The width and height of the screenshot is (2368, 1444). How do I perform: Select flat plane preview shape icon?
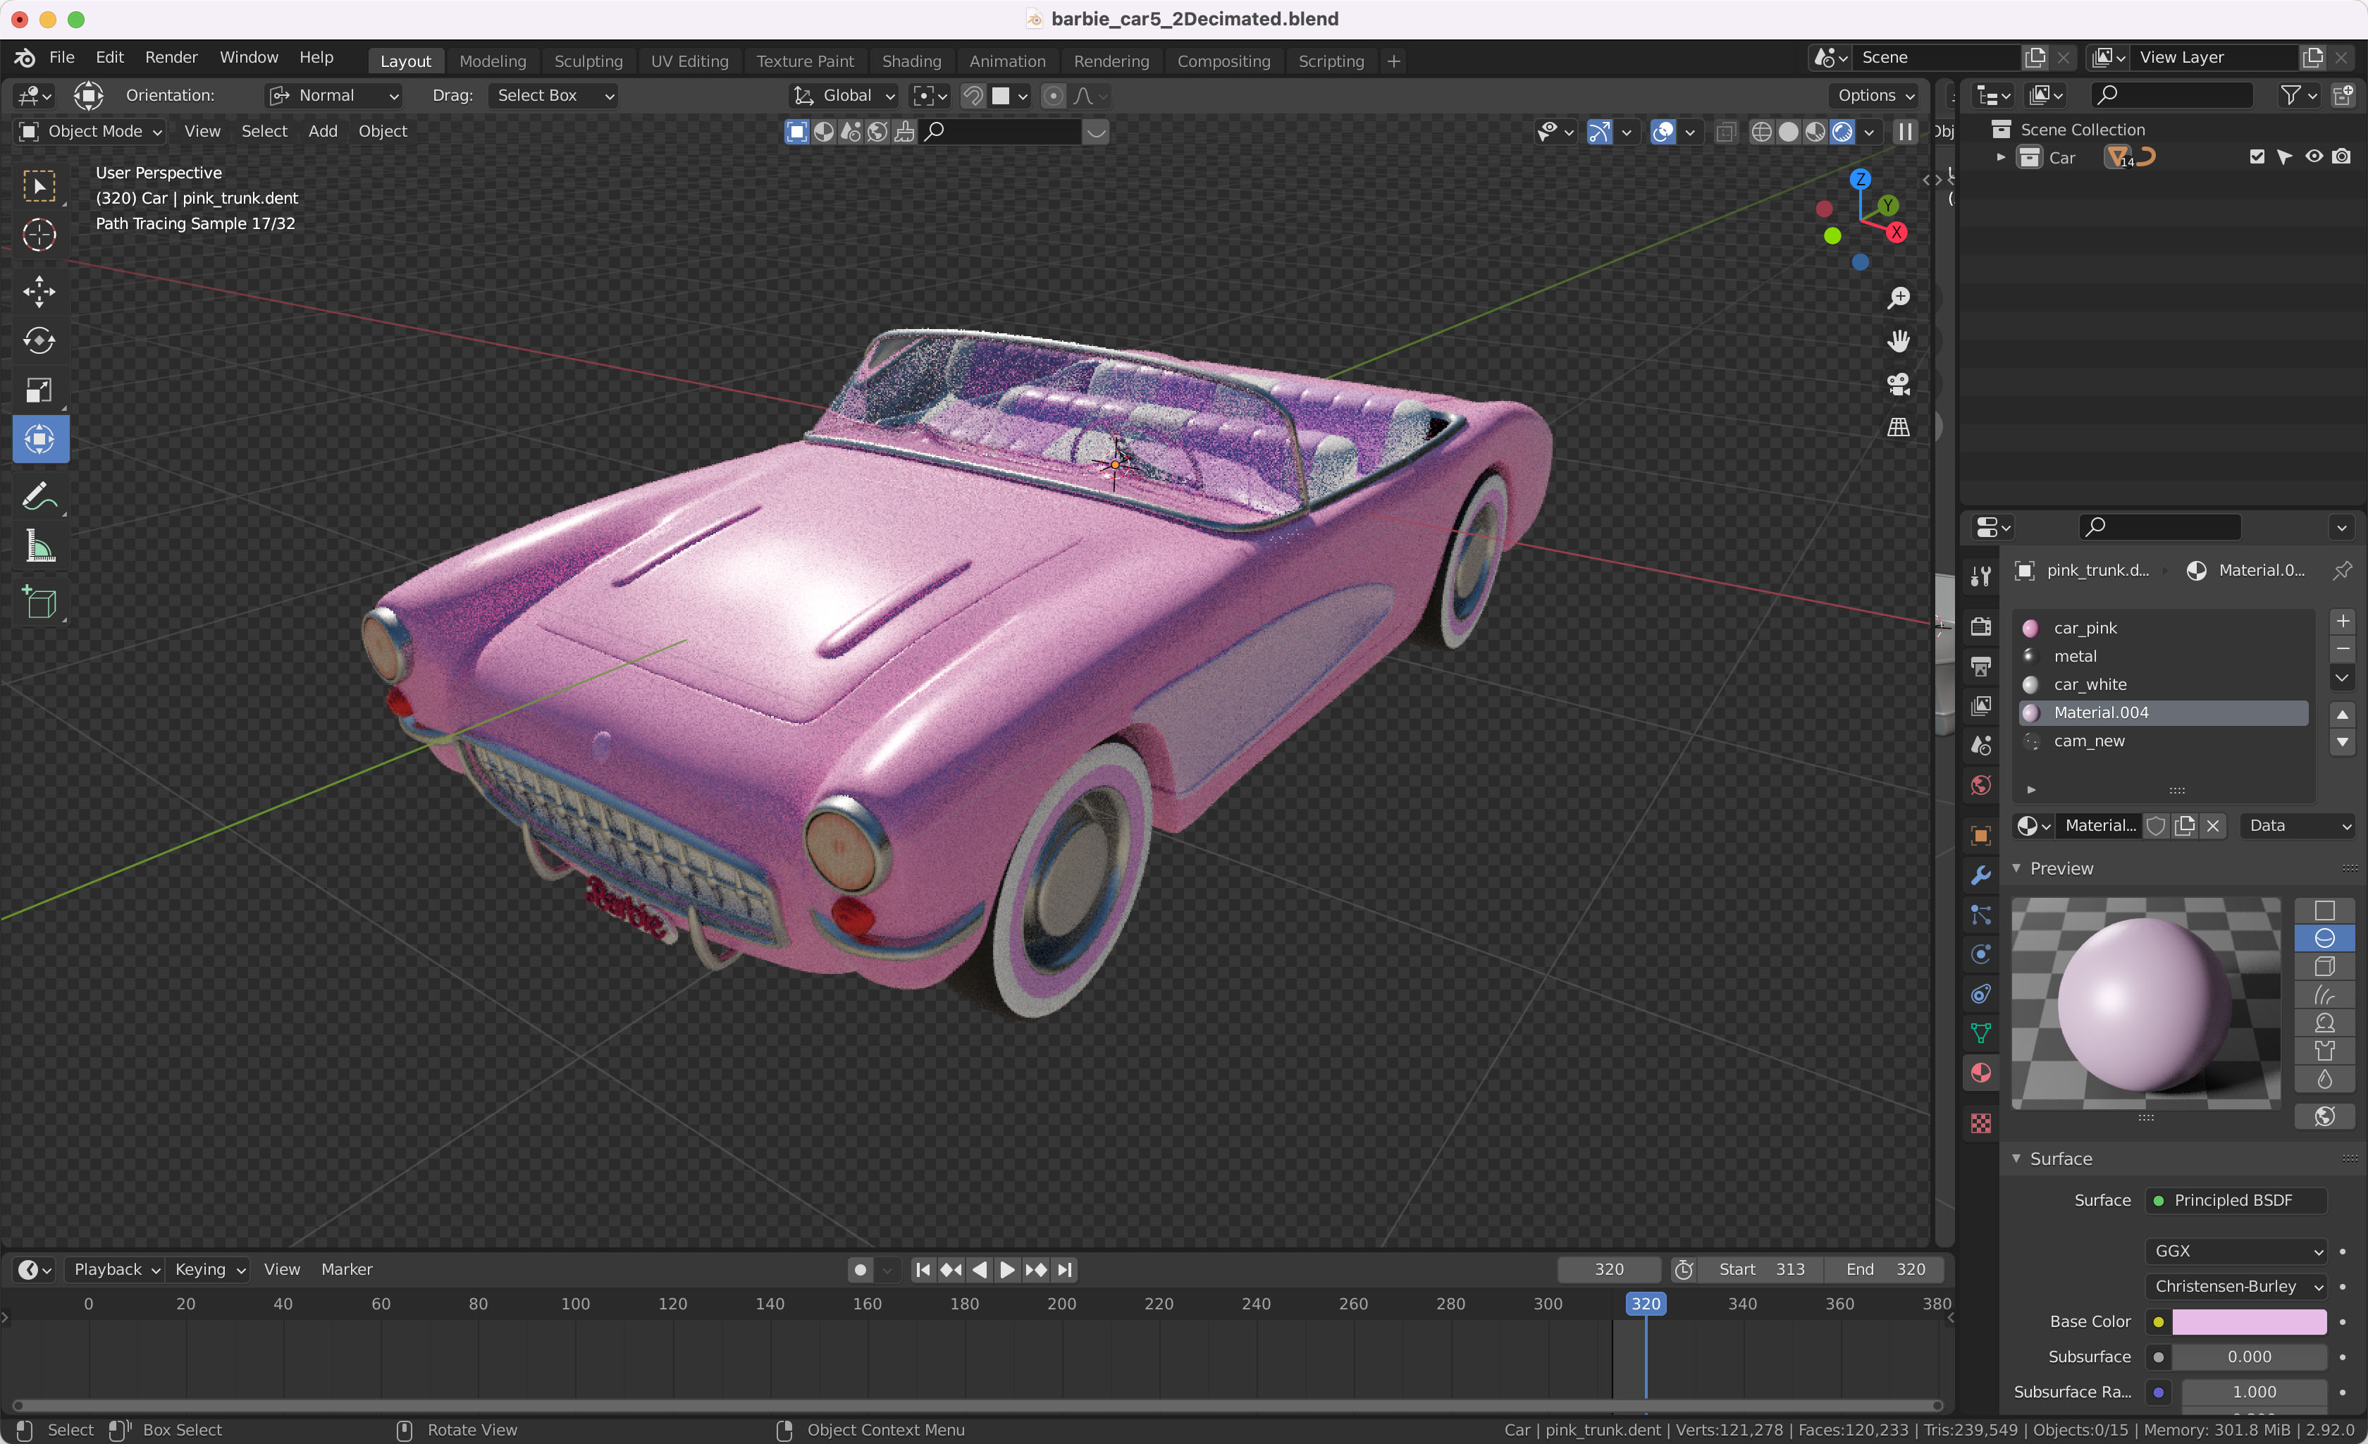(x=2324, y=910)
